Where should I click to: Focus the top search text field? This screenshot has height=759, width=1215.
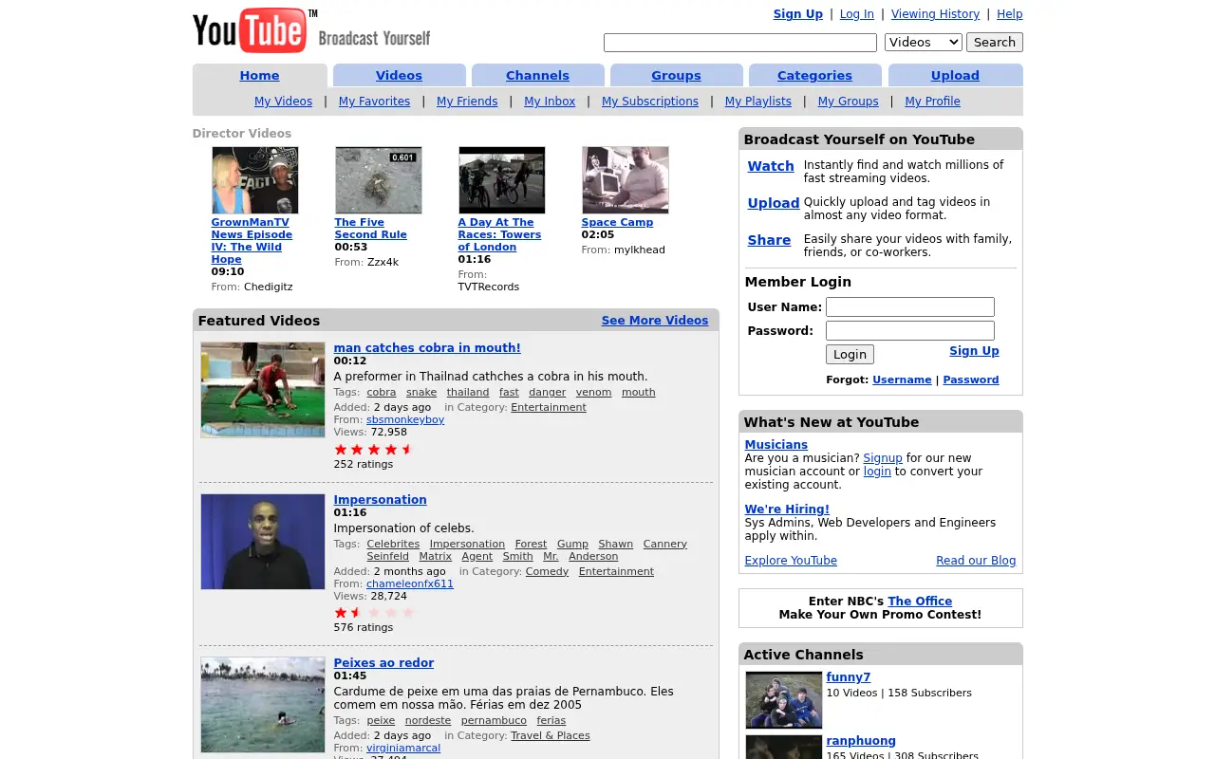click(x=740, y=43)
